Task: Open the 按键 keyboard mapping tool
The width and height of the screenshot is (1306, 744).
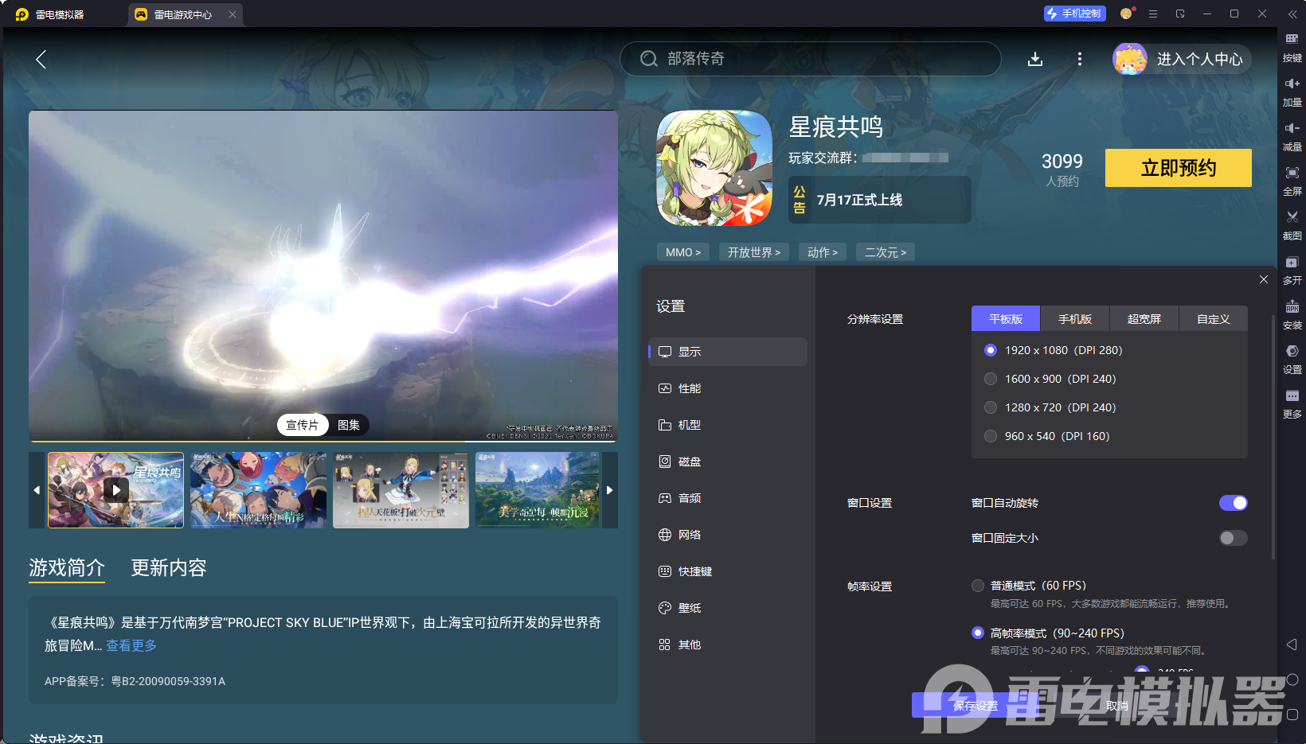Action: coord(1292,47)
